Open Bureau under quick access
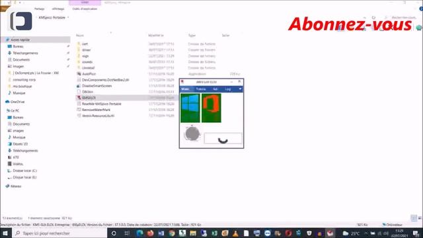The height and width of the screenshot is (238, 423). (18, 46)
